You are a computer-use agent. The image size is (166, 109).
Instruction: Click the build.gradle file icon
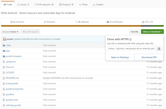[4, 84]
